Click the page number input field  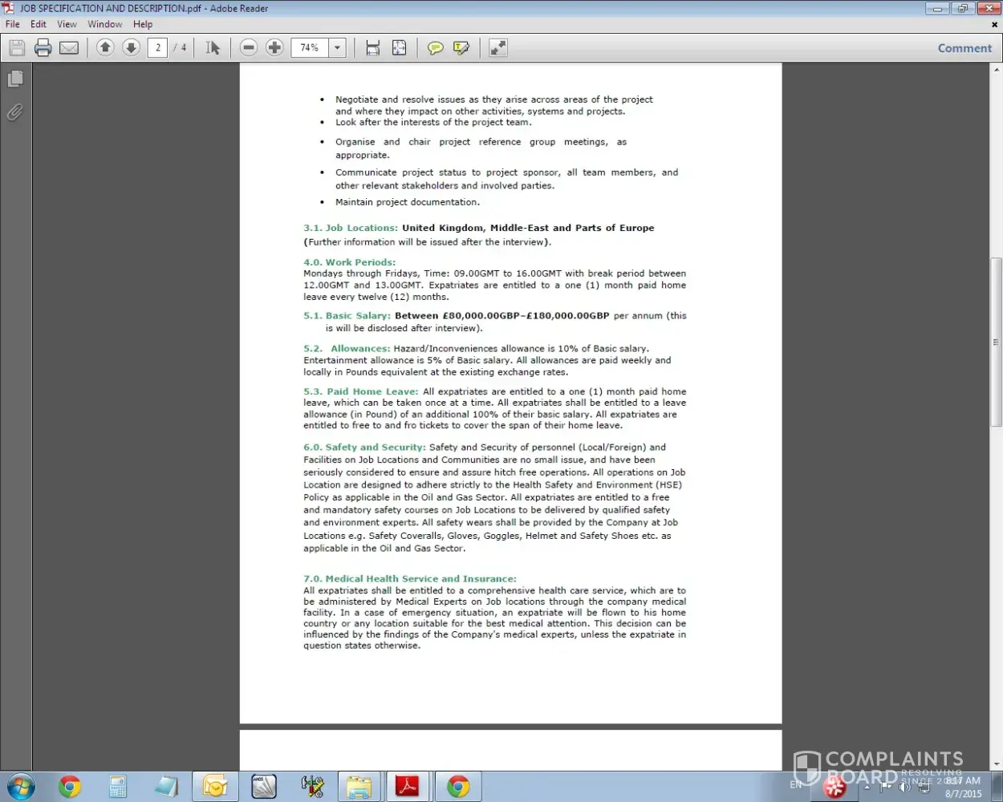click(158, 48)
